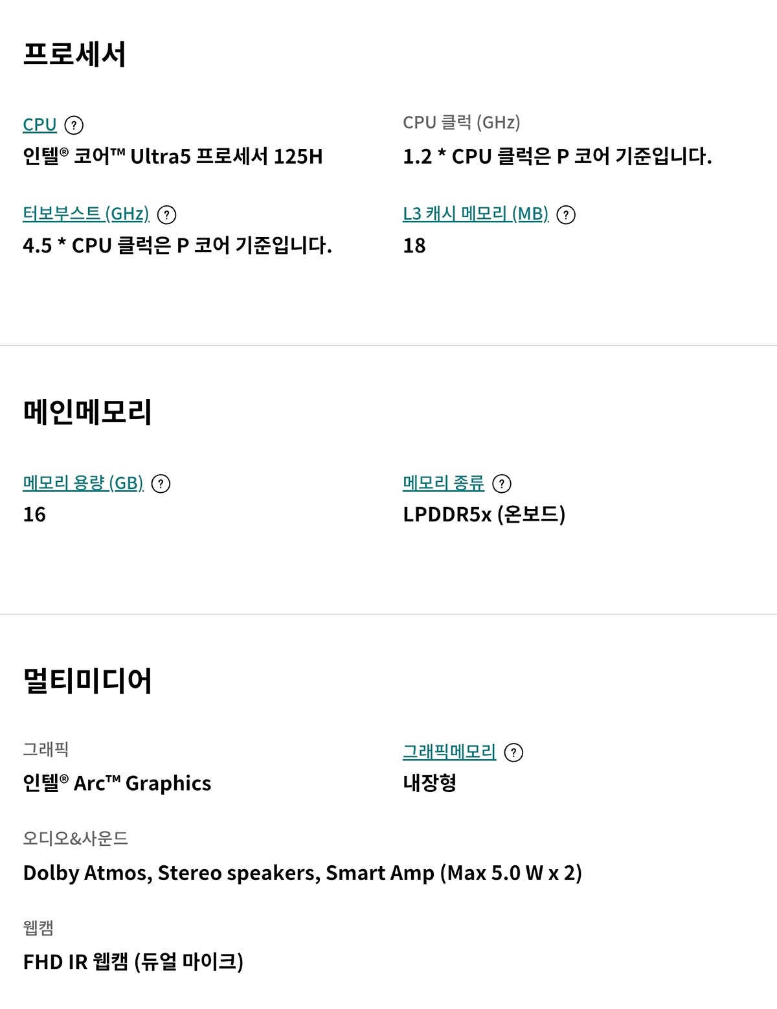Open the 터보부스트 (GHz) help tooltip icon
This screenshot has height=1009, width=777.
[x=167, y=214]
